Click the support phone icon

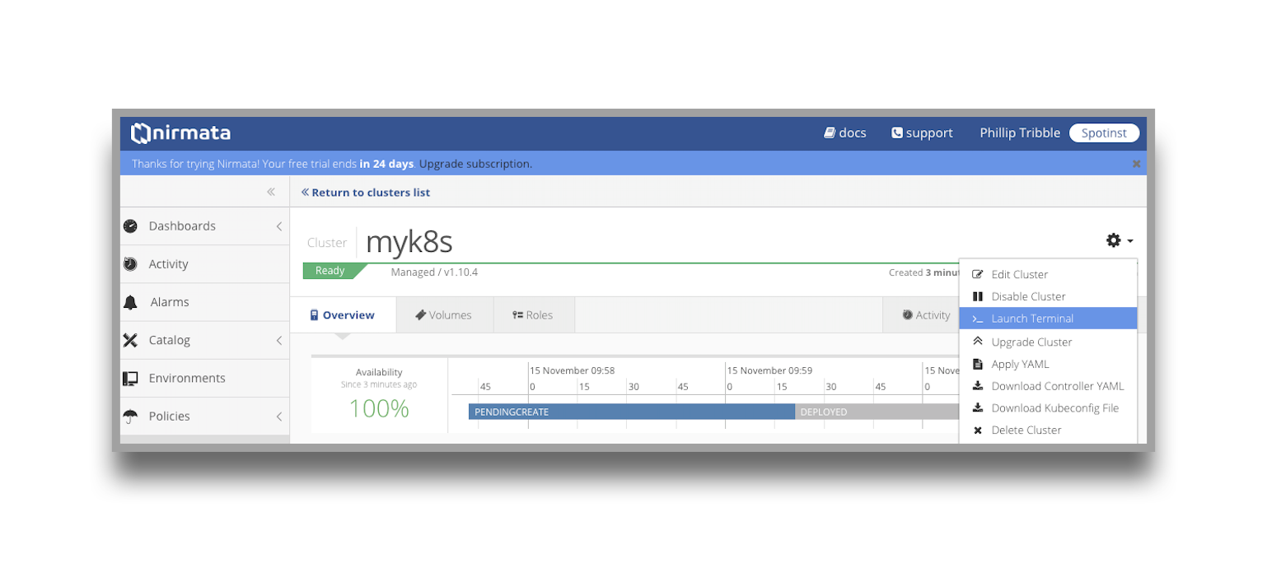click(897, 133)
